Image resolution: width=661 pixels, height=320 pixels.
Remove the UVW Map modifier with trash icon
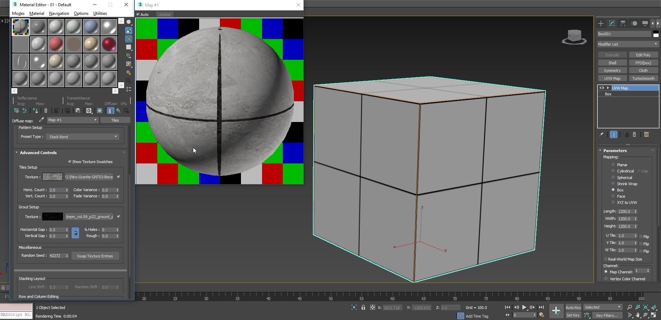pos(635,135)
